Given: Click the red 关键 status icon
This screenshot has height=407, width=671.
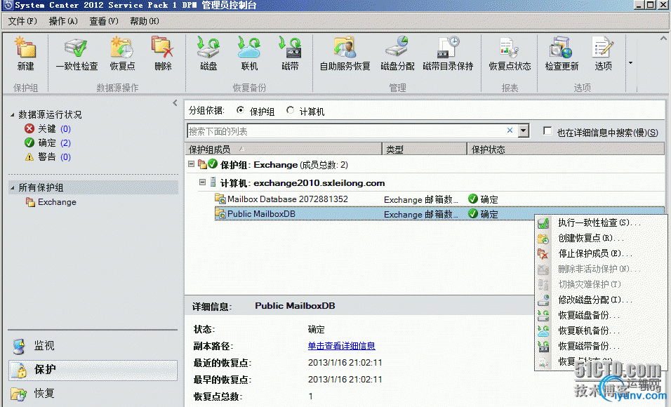Looking at the screenshot, I should [x=29, y=129].
